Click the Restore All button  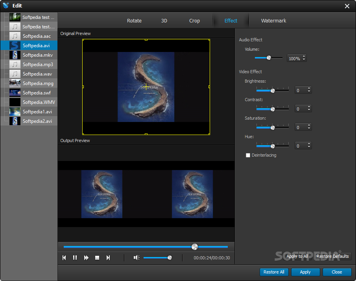[274, 272]
